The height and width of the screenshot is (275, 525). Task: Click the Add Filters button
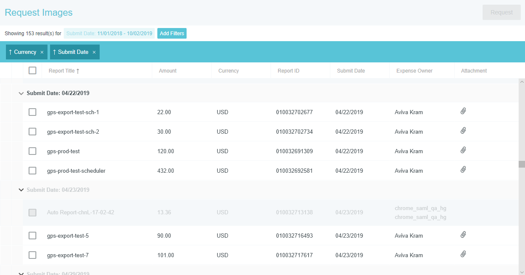tap(172, 34)
